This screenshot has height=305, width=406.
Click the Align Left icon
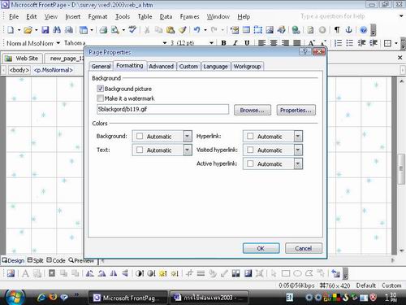[x=261, y=43]
